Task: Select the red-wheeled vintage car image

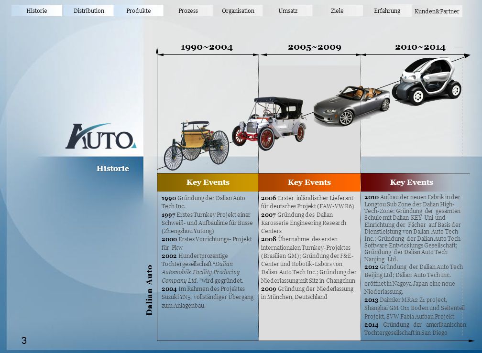Action: [x=269, y=123]
